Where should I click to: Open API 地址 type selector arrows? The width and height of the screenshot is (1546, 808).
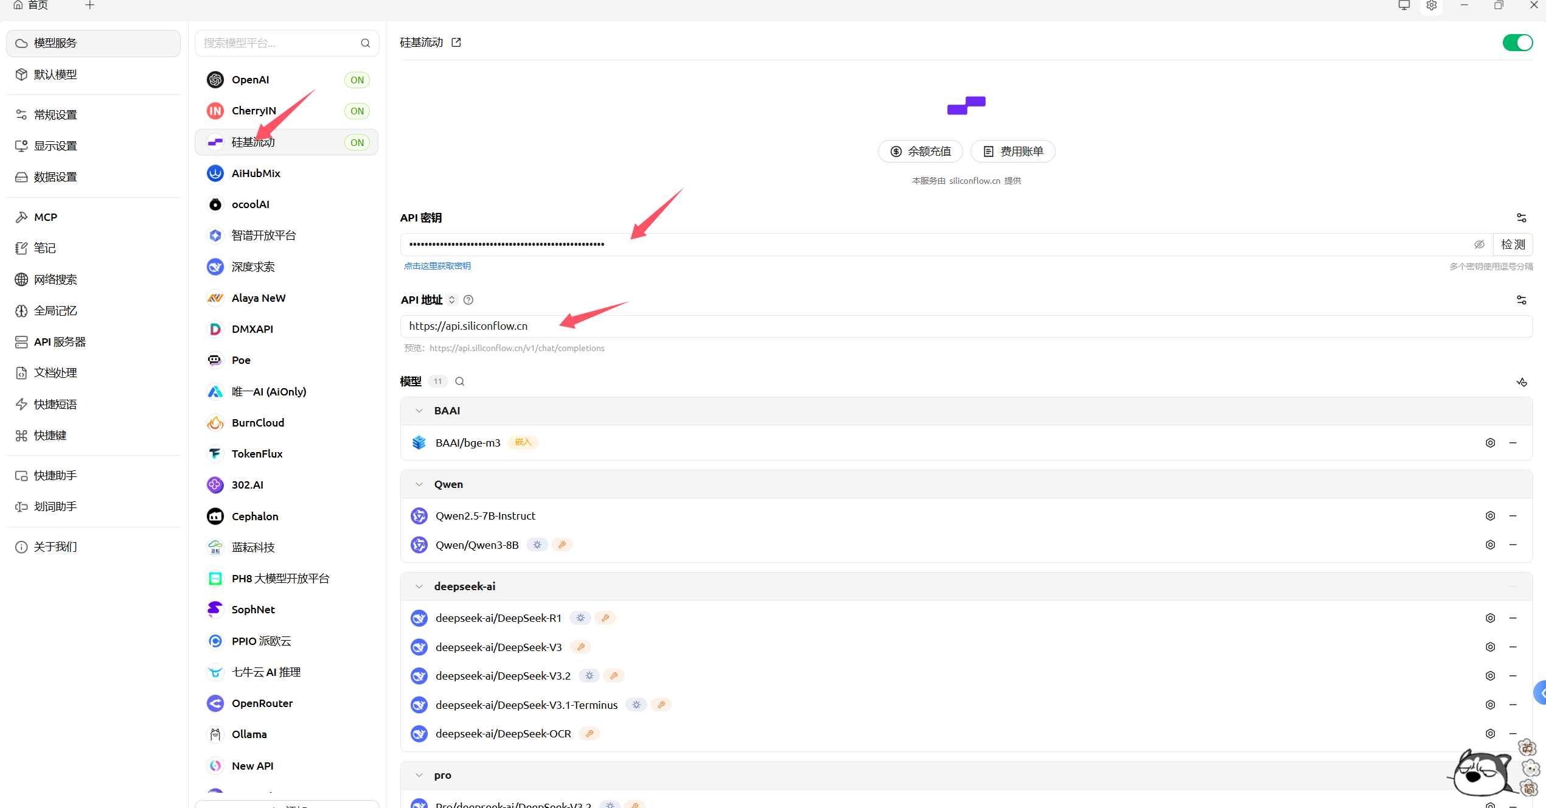[451, 300]
